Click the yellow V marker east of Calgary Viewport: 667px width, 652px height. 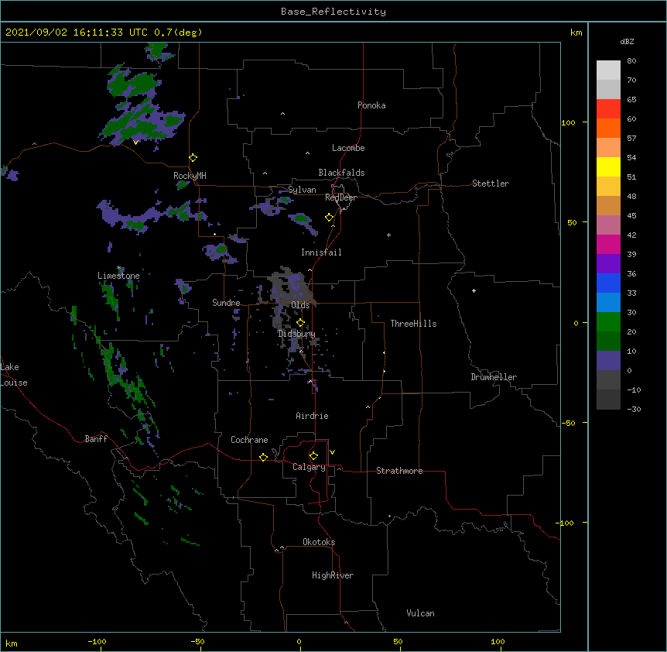tap(332, 452)
